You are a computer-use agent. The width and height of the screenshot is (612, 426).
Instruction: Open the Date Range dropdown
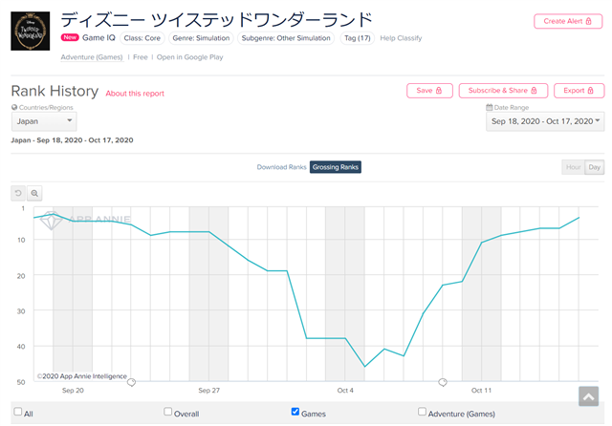(545, 121)
